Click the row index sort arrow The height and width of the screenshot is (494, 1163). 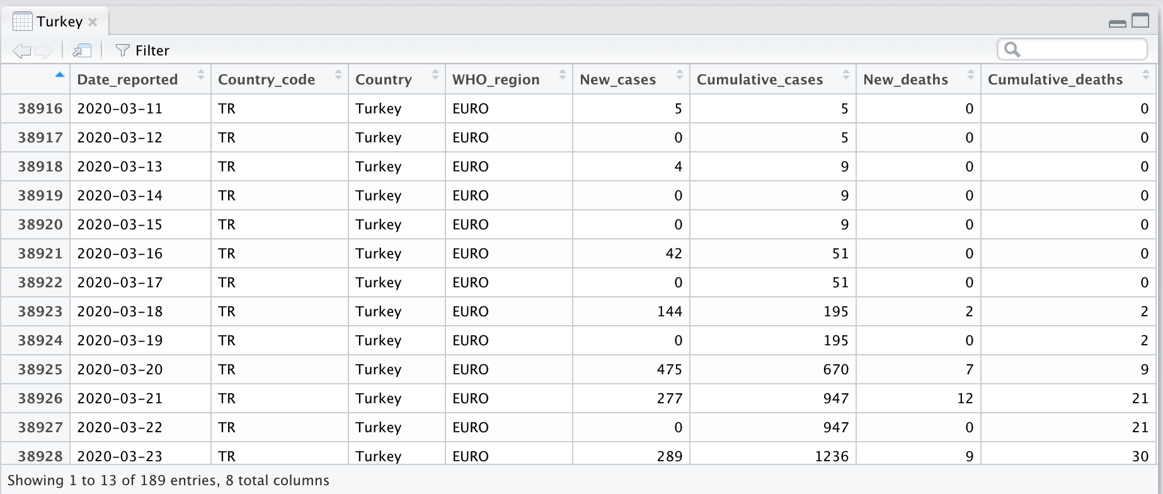coord(60,75)
